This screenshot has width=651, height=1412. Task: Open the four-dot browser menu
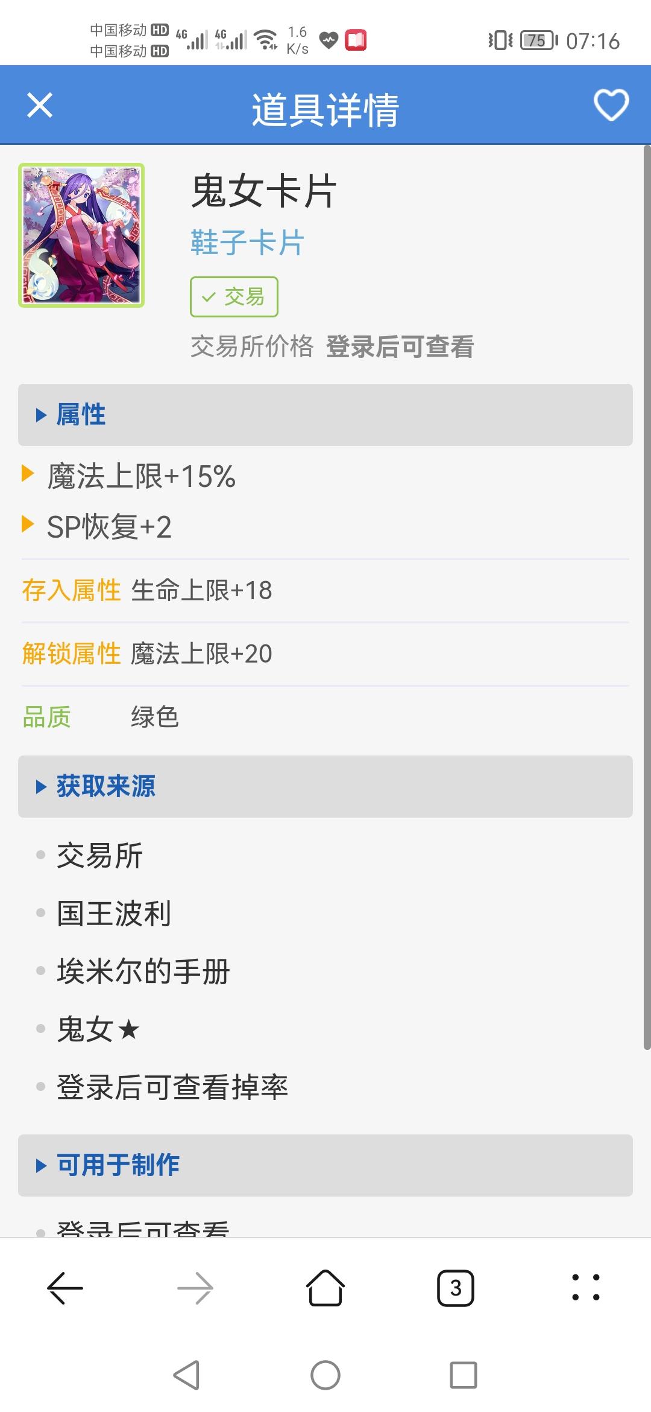tap(586, 1288)
